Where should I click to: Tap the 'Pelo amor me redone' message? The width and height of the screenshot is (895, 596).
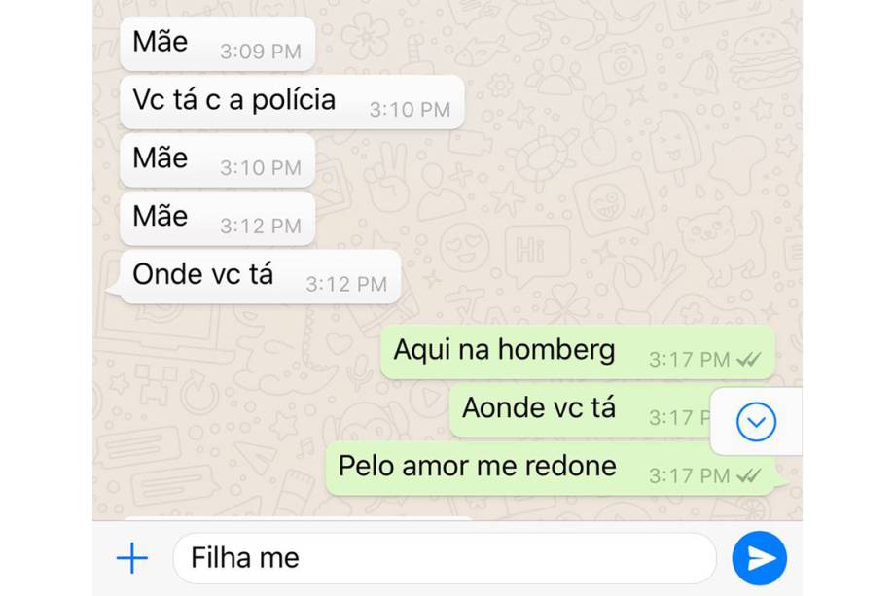tap(550, 469)
